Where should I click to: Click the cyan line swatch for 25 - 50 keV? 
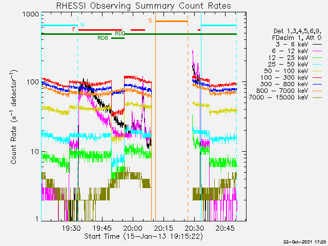click(x=317, y=65)
